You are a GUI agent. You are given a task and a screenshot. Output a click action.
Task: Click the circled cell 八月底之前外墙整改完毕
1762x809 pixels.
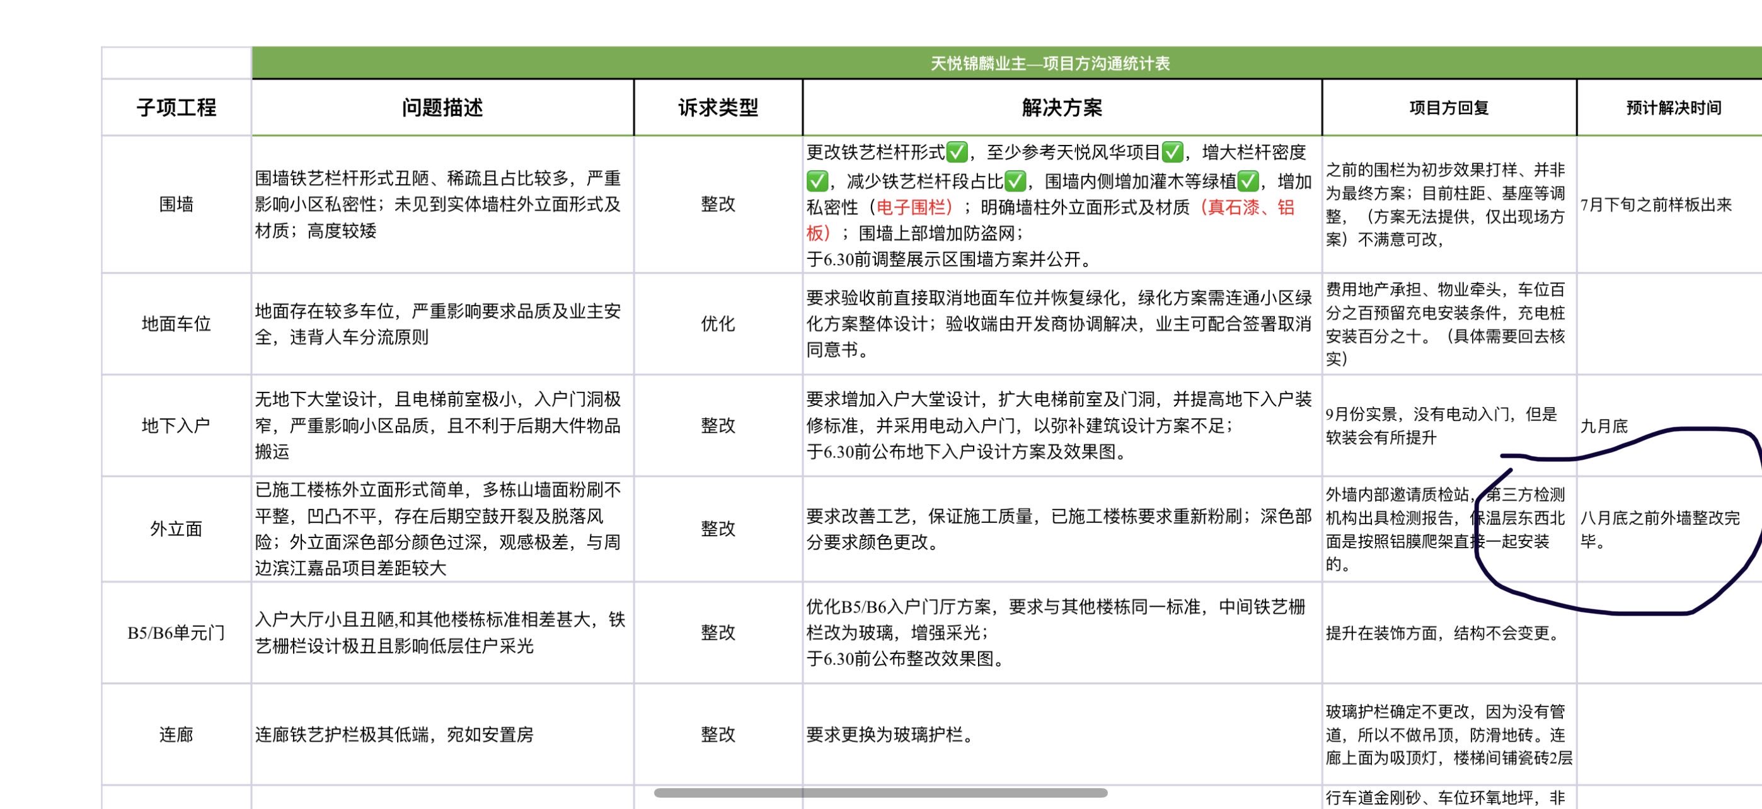click(1659, 529)
